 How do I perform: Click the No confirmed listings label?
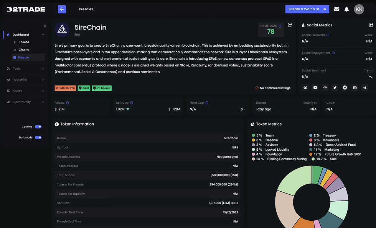coord(273,88)
